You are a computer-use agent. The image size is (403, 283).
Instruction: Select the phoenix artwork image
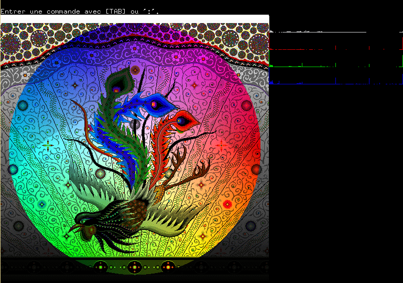[x=135, y=153]
